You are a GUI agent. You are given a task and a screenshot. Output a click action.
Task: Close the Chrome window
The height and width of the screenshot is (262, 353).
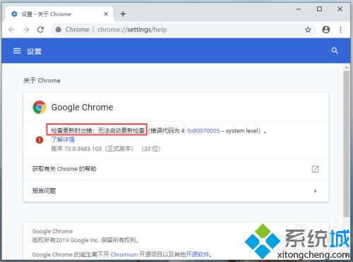coord(340,9)
